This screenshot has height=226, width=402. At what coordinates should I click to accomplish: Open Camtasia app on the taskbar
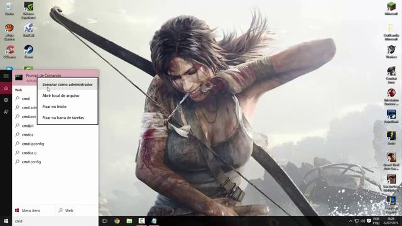click(141, 221)
